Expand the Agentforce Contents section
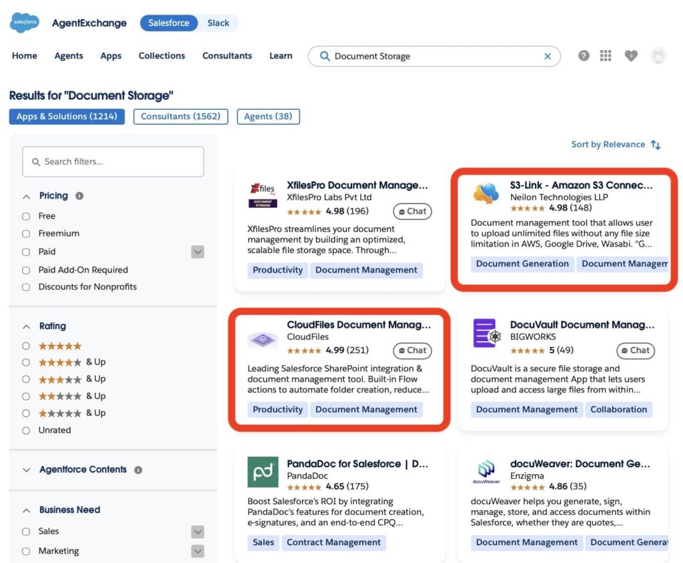The image size is (683, 563). tap(27, 470)
